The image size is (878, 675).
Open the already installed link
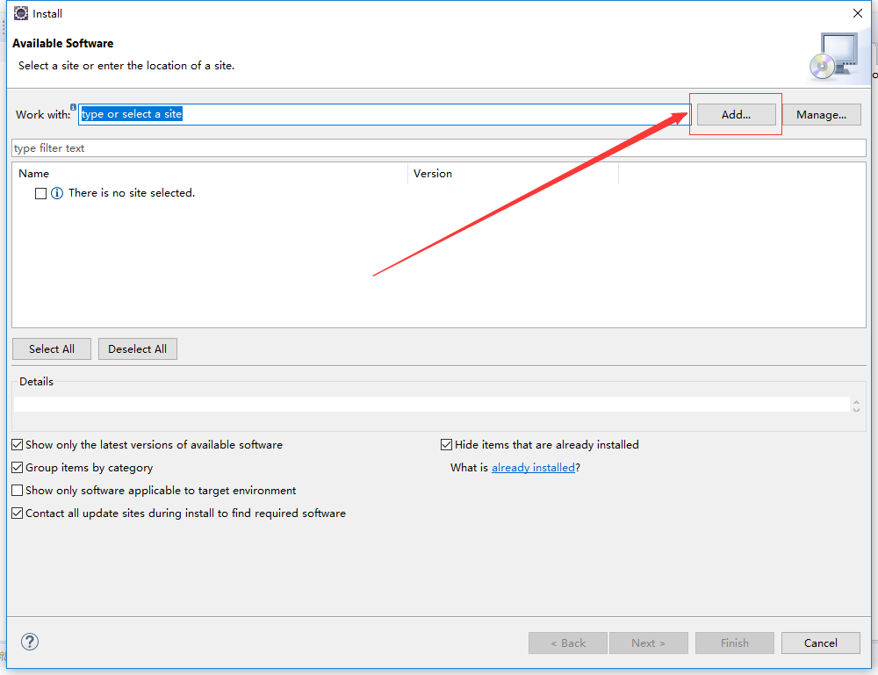pyautogui.click(x=533, y=467)
